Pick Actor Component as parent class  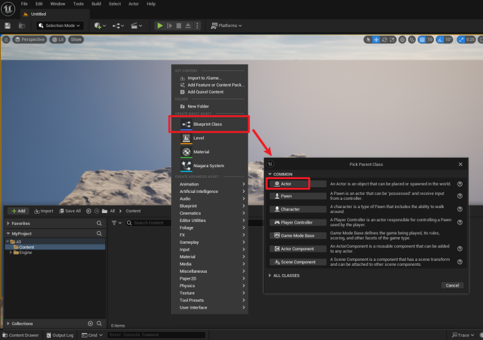click(297, 249)
